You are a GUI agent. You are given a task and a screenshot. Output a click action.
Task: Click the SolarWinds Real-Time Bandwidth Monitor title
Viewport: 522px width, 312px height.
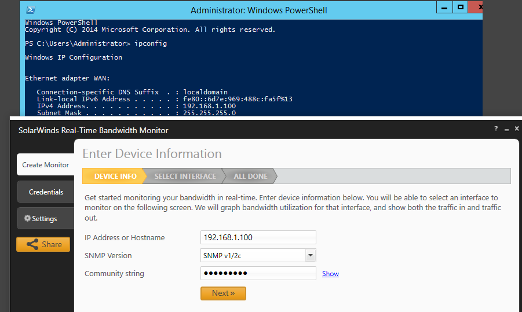point(93,130)
